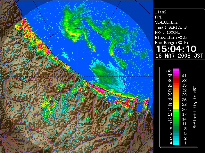
Task: Click the 'ilts2' radar name text
Action: [x=161, y=12]
